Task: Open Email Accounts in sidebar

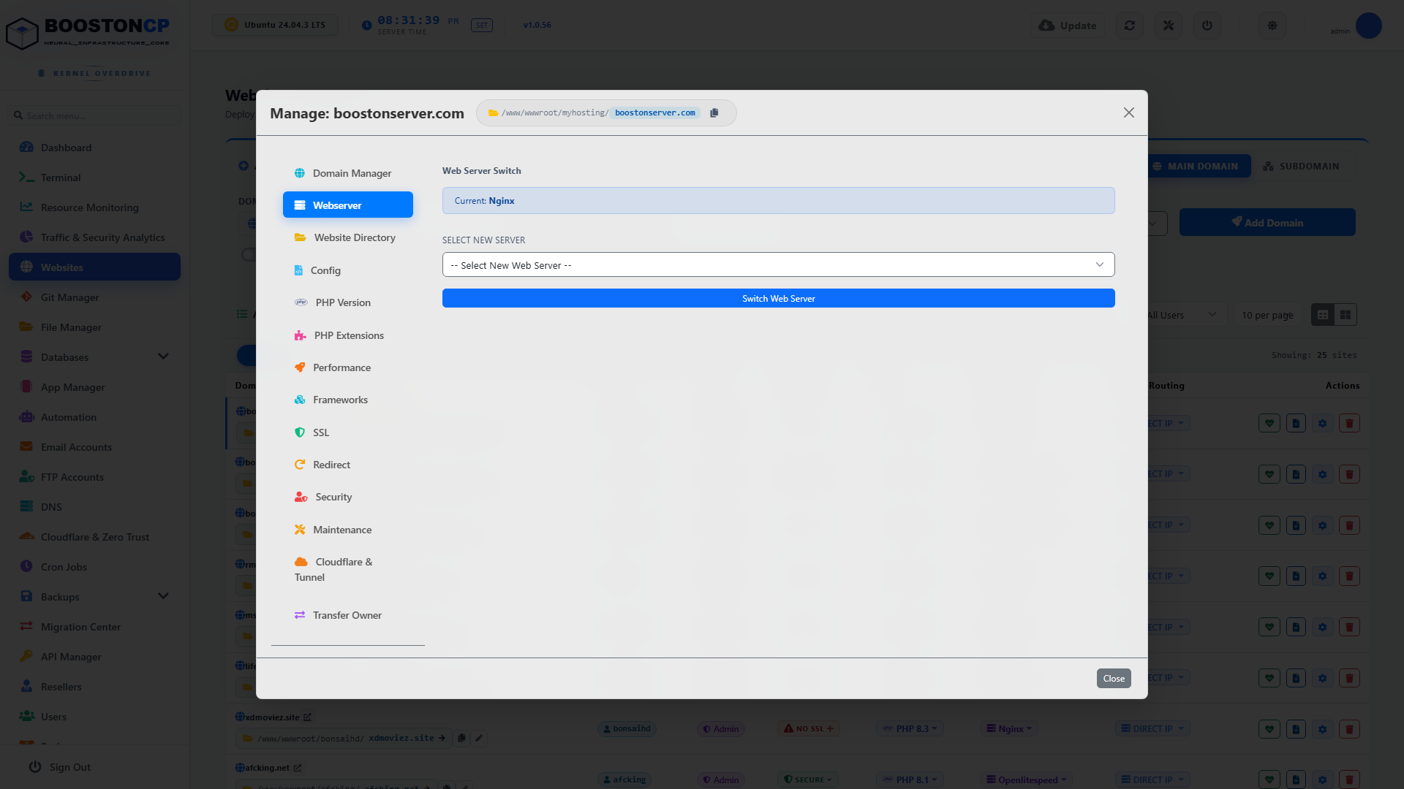Action: pyautogui.click(x=94, y=447)
